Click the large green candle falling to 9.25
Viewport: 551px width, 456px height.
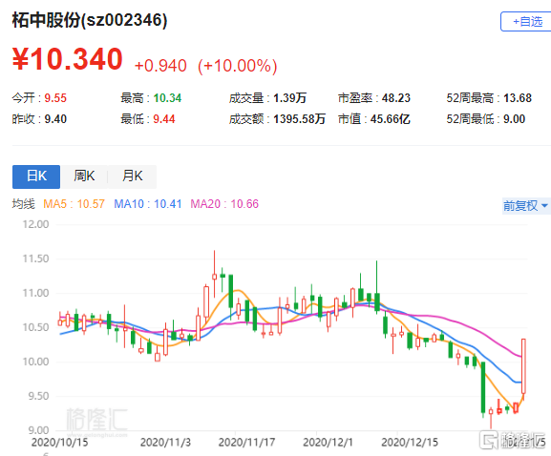click(x=483, y=387)
